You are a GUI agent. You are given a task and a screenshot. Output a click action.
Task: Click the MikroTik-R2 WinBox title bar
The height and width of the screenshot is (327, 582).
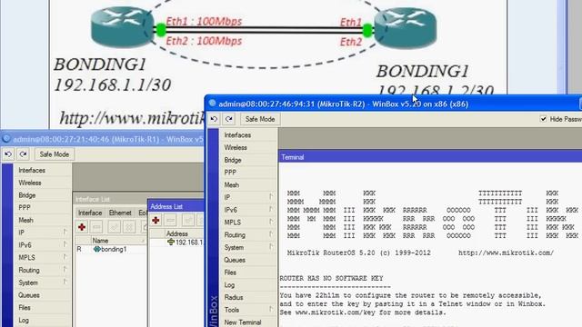click(394, 104)
